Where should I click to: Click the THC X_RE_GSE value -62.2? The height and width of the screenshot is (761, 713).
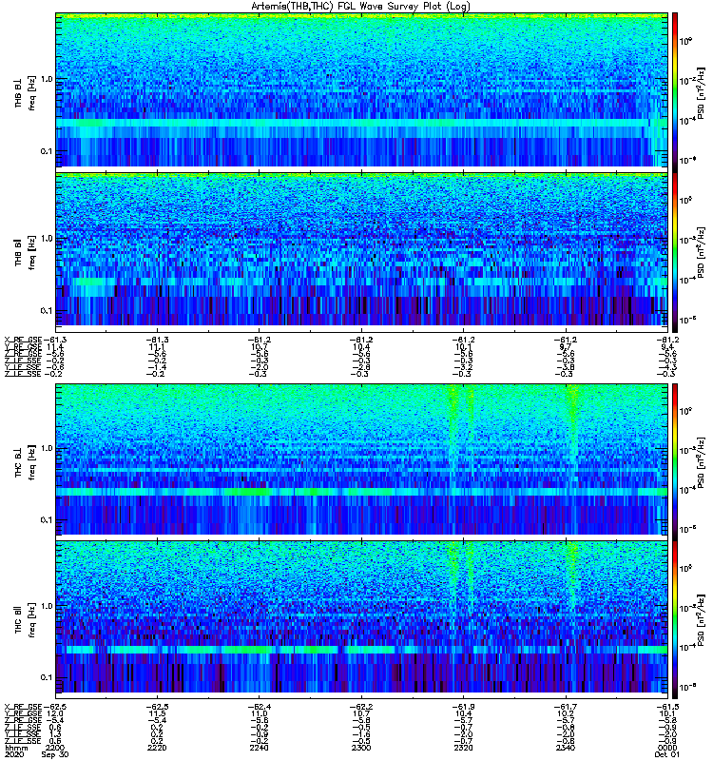(x=360, y=707)
